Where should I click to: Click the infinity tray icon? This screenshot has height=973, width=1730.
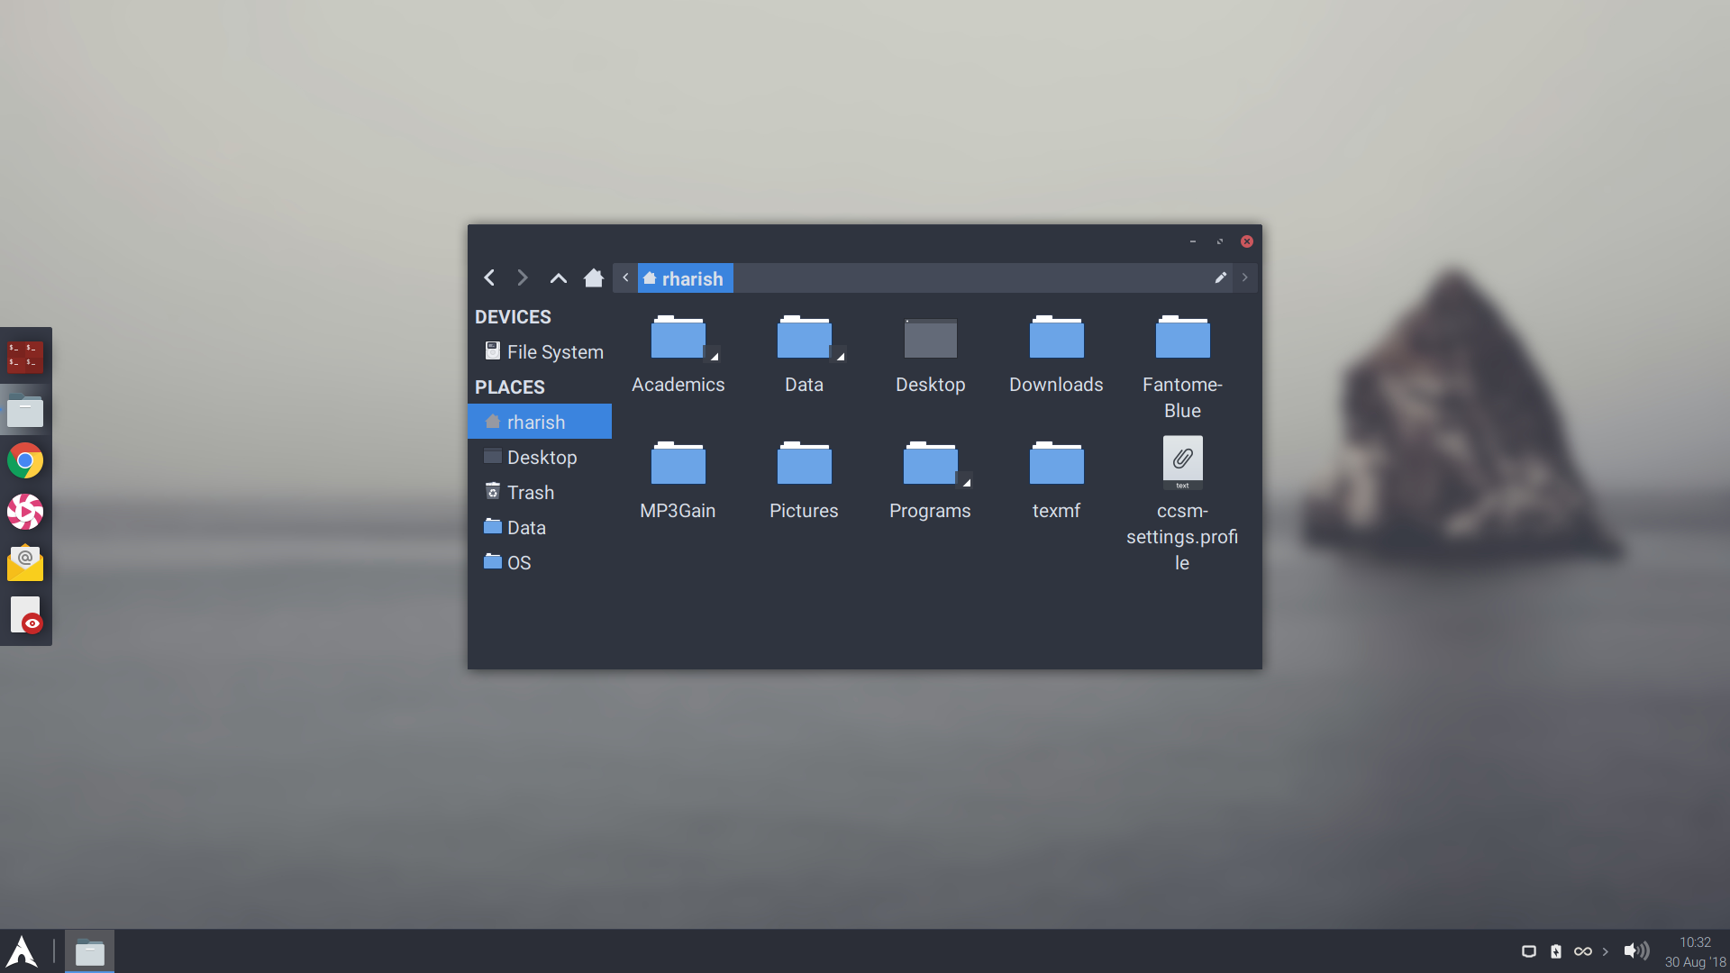[1583, 951]
